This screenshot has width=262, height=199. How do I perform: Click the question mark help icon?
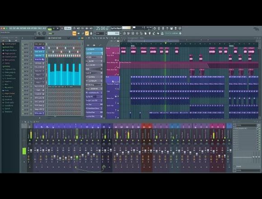(x=167, y=28)
